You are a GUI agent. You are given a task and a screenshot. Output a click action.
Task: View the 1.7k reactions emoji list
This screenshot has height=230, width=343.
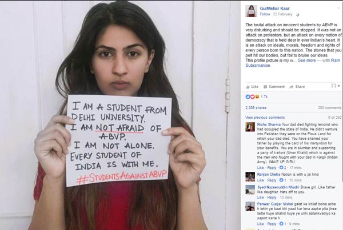[x=256, y=96]
